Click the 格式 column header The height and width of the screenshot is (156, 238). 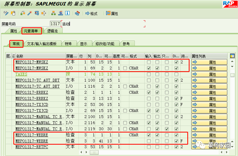137,56
